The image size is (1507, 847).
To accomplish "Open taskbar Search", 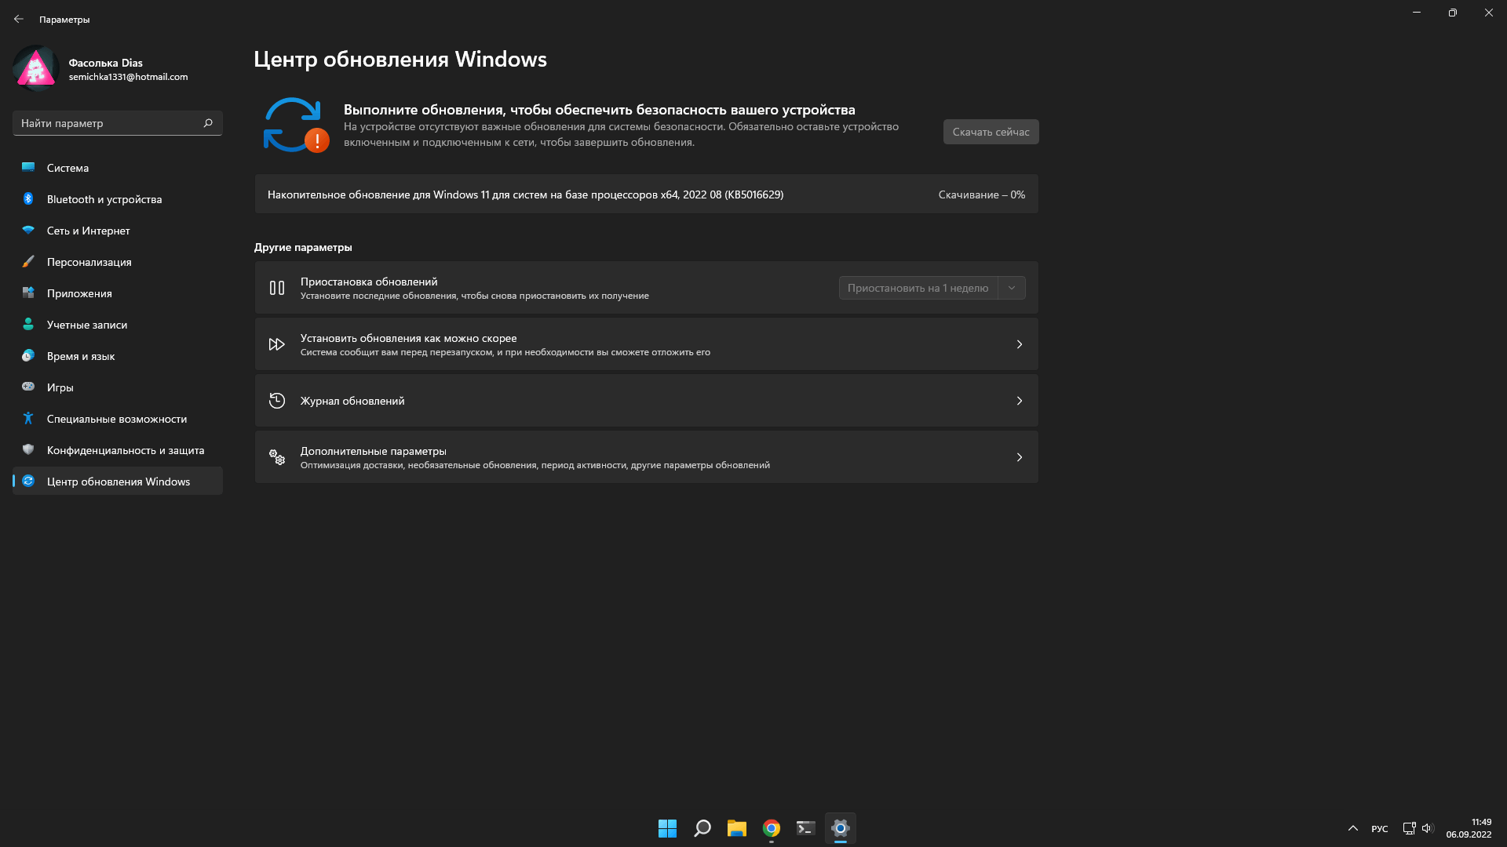I will [x=702, y=828].
